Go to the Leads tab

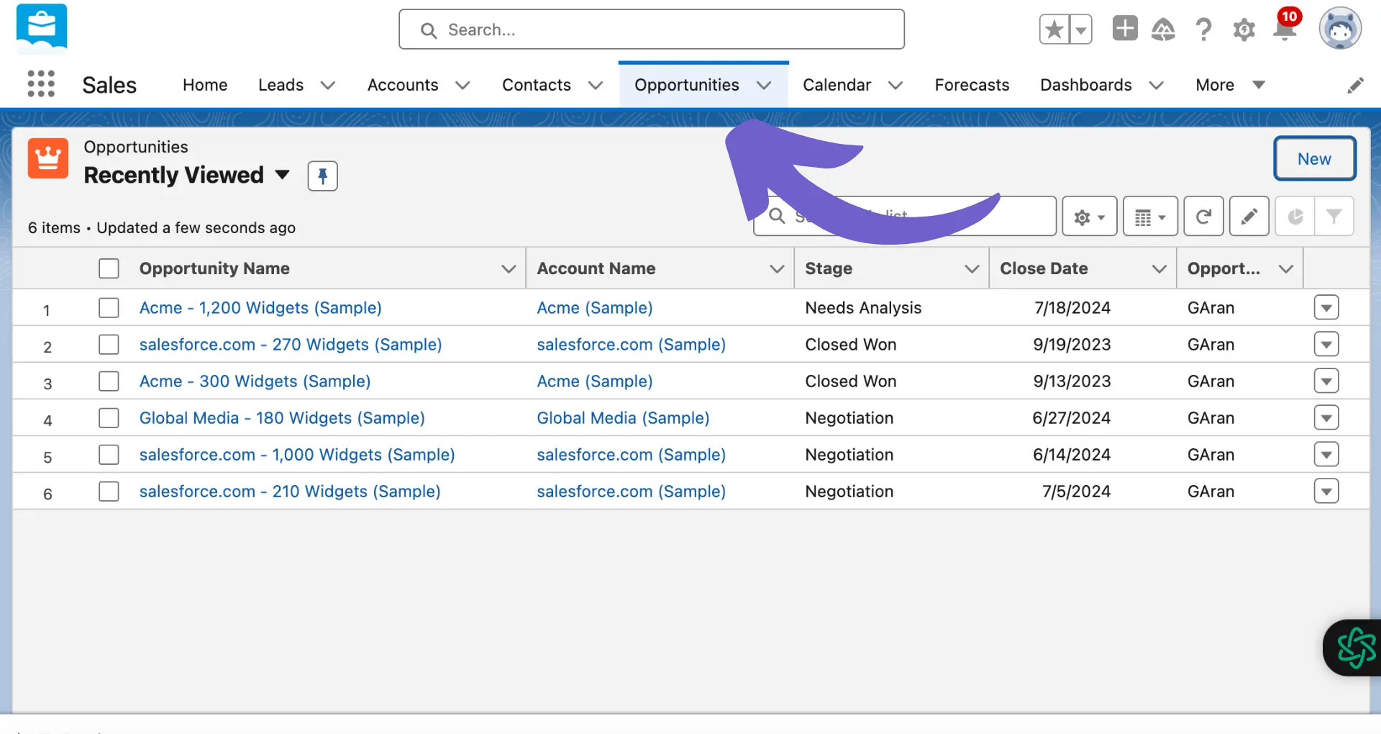pyautogui.click(x=281, y=85)
